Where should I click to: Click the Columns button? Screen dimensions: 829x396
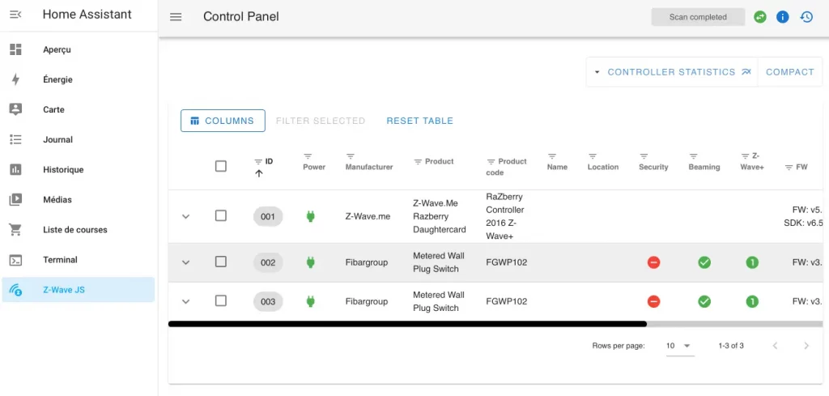tap(223, 121)
